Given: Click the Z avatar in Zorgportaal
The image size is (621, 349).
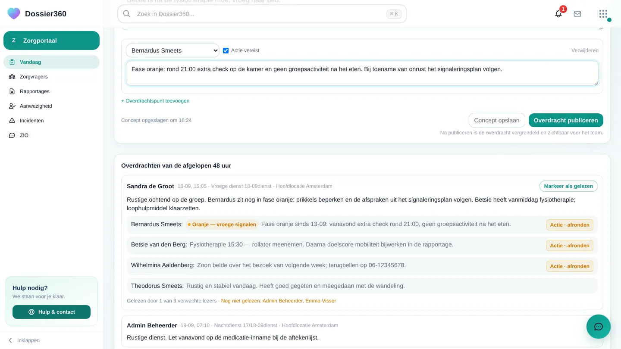Looking at the screenshot, I should point(14,41).
